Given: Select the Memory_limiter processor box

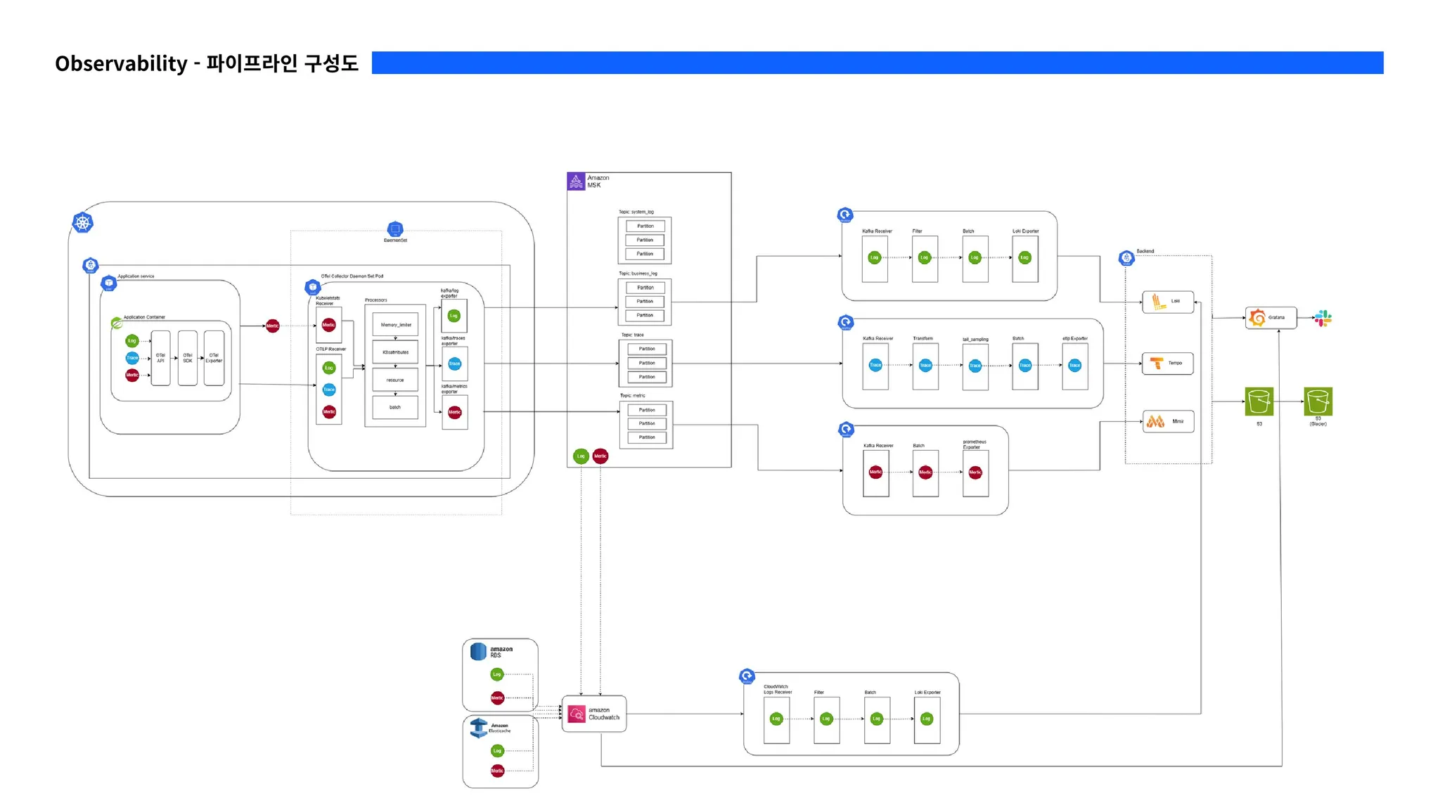Looking at the screenshot, I should click(395, 325).
